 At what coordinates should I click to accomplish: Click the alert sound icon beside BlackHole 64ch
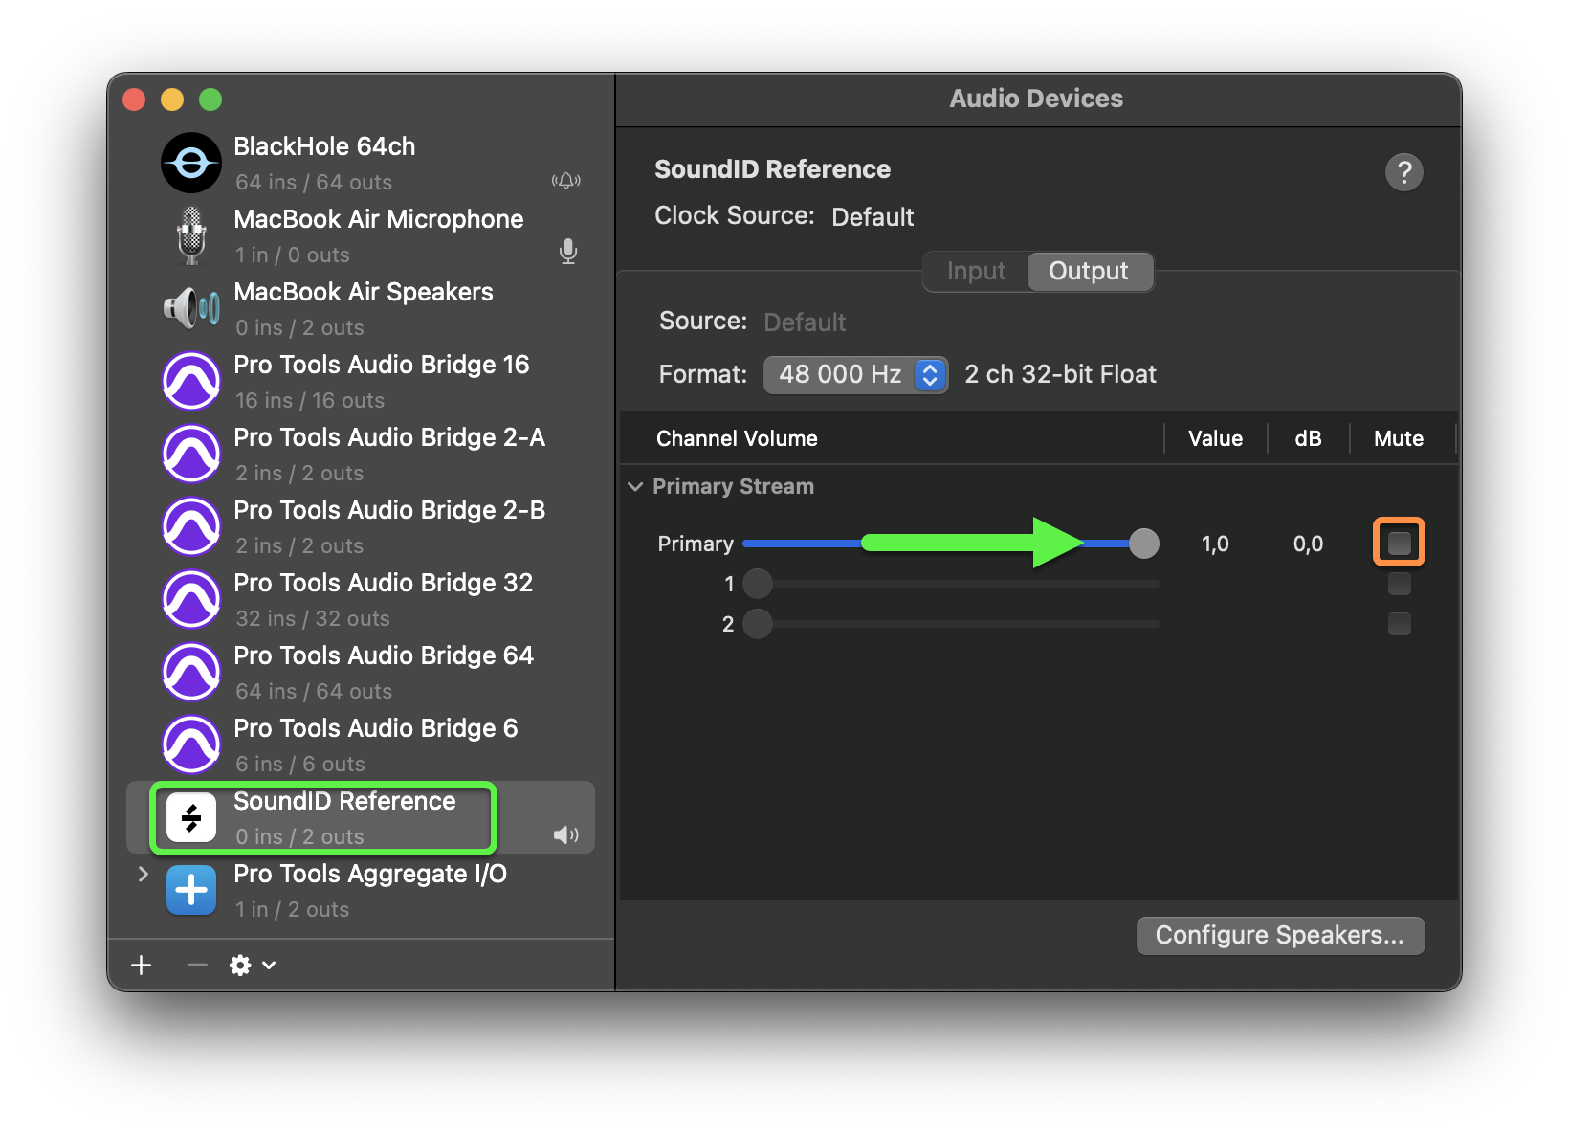tap(566, 181)
